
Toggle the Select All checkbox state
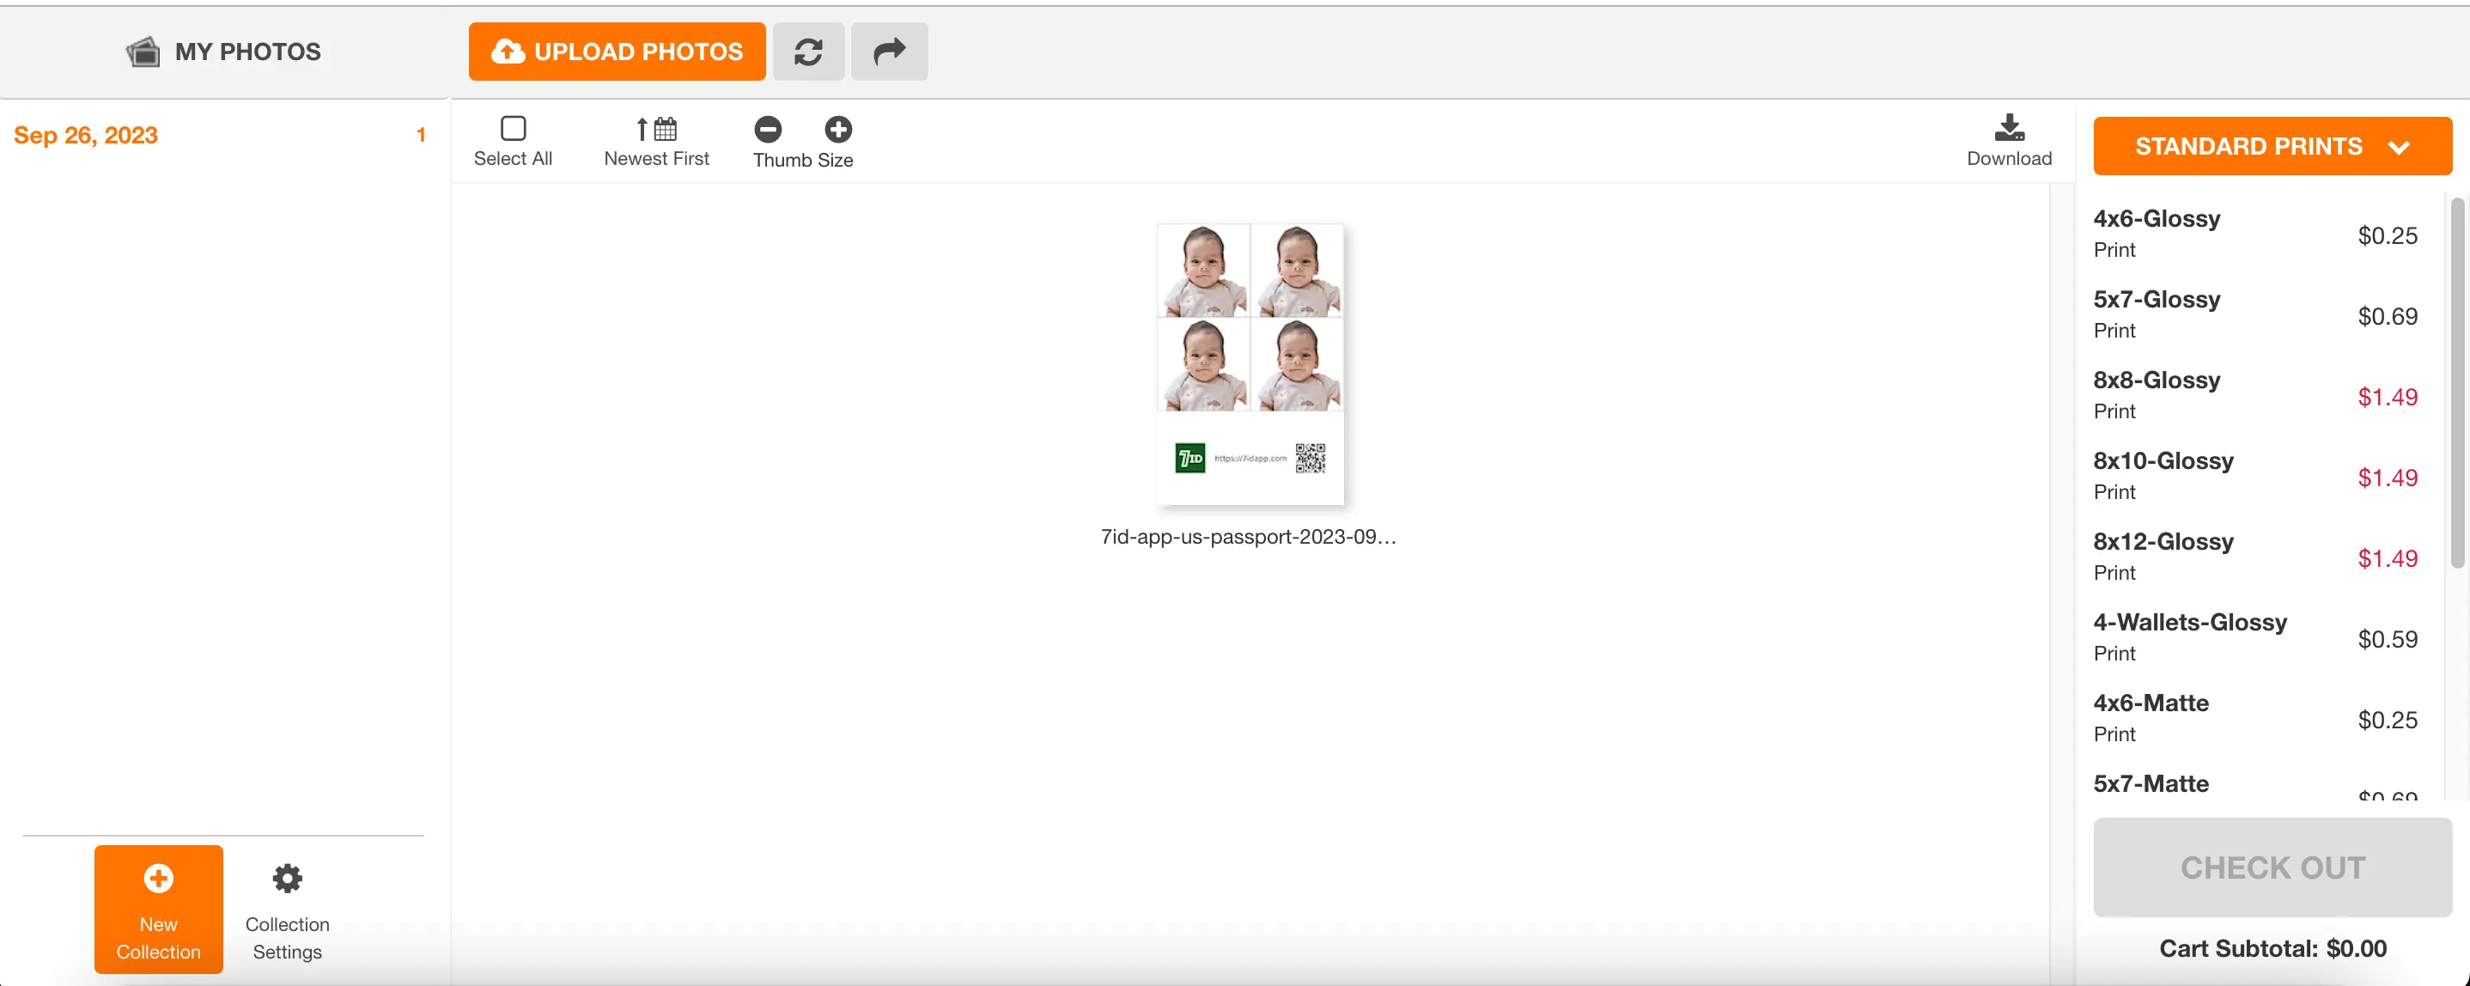(x=514, y=128)
